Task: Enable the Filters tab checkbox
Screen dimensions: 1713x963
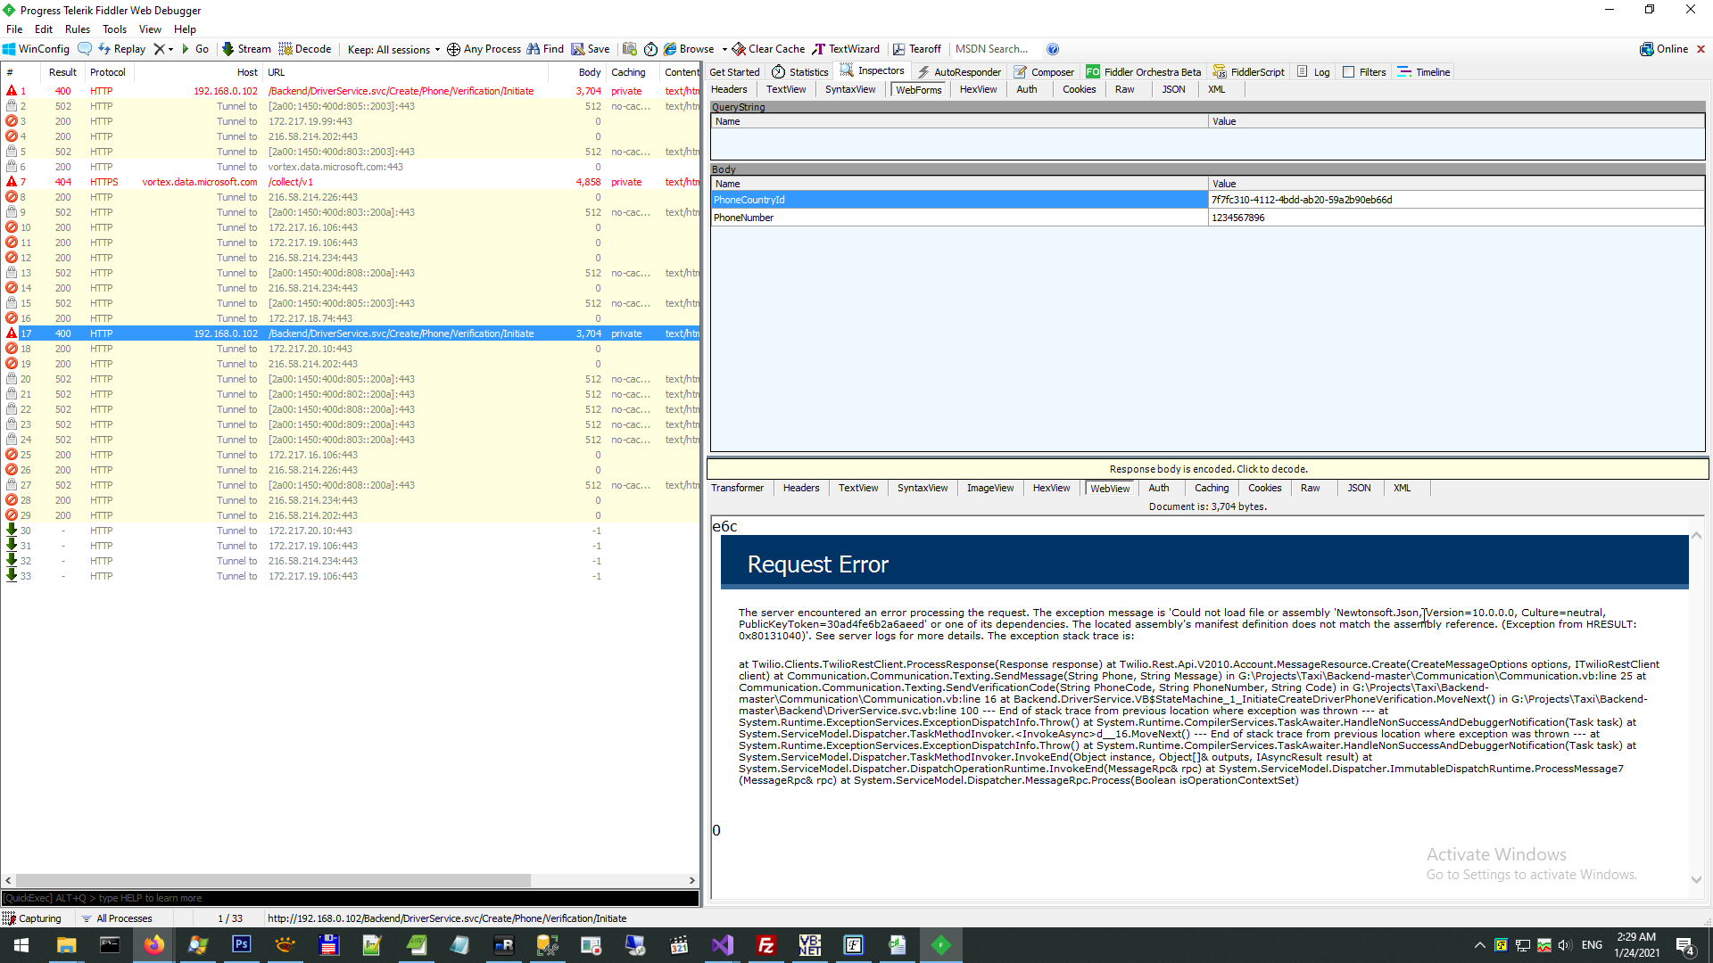Action: (x=1348, y=72)
